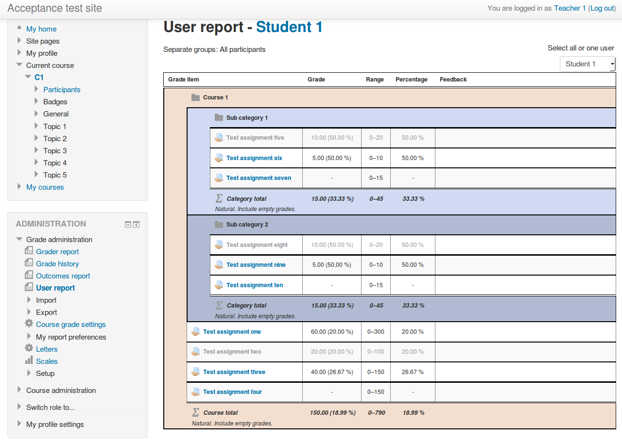Image resolution: width=622 pixels, height=441 pixels.
Task: Click the Grader report icon
Action: [x=29, y=251]
